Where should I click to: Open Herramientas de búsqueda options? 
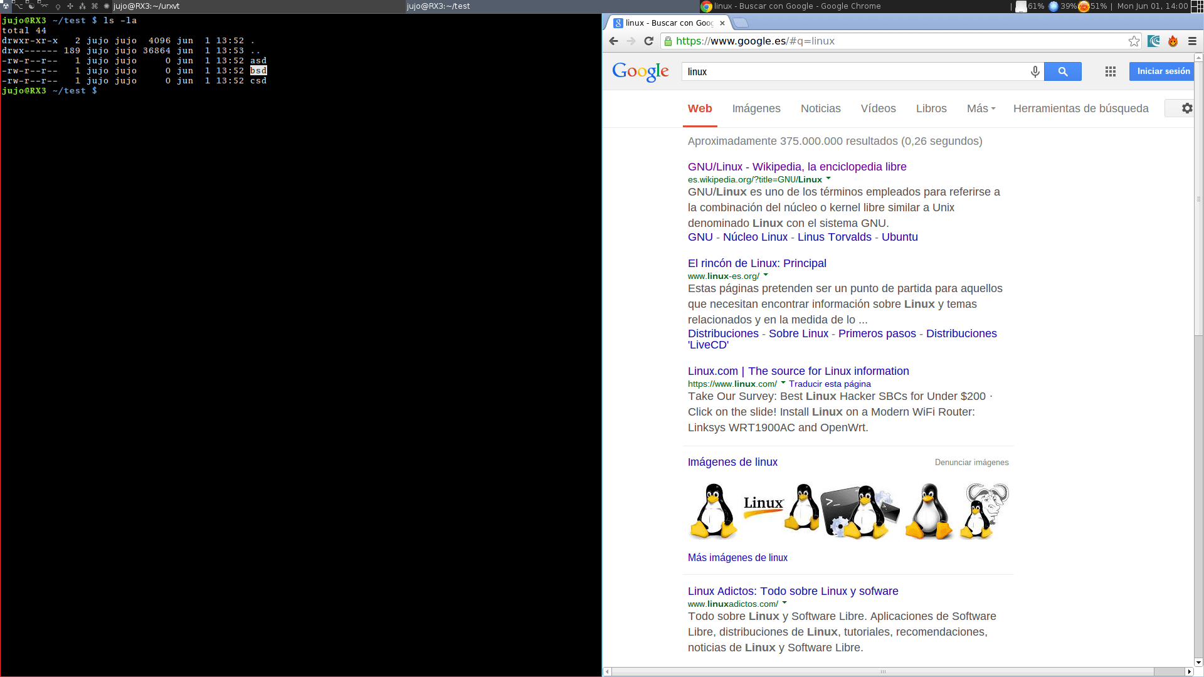(1080, 108)
